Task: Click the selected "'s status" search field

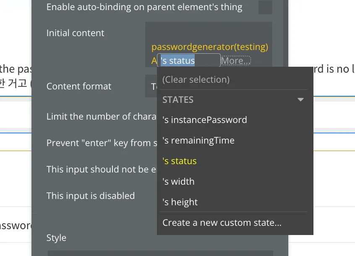Action: tap(189, 61)
